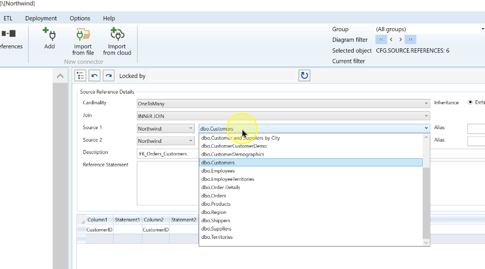Screen dimensions: 485x269
Task: Go to previous diagram filter
Action: (x=392, y=39)
